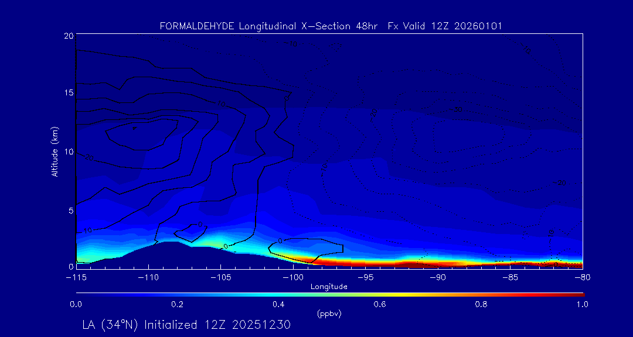Select the altitude axis tick label 0
This screenshot has width=633, height=337.
tap(71, 266)
